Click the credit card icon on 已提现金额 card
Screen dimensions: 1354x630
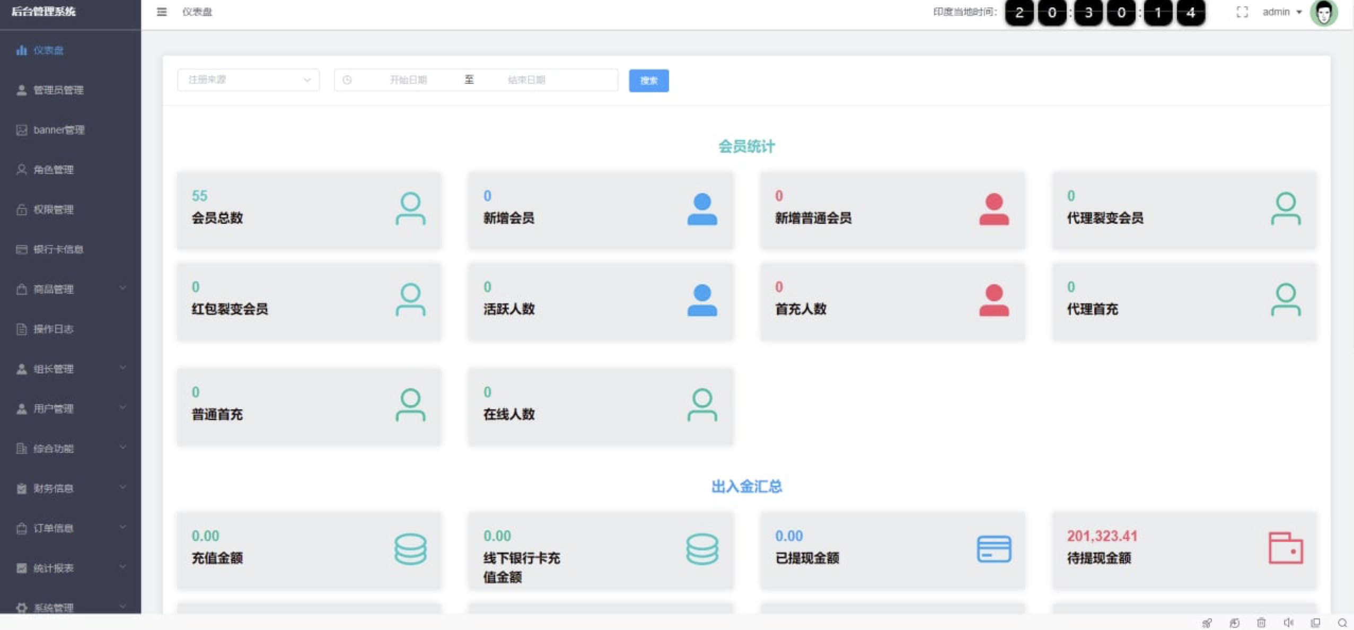993,549
